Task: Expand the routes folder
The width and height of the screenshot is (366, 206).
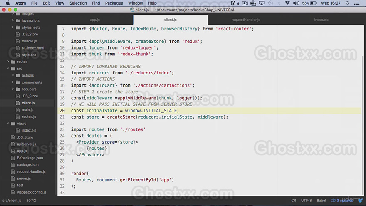Action: 8,62
